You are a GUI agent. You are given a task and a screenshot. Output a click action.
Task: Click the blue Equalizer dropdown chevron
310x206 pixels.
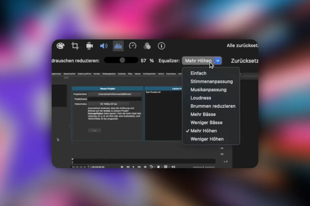218,61
